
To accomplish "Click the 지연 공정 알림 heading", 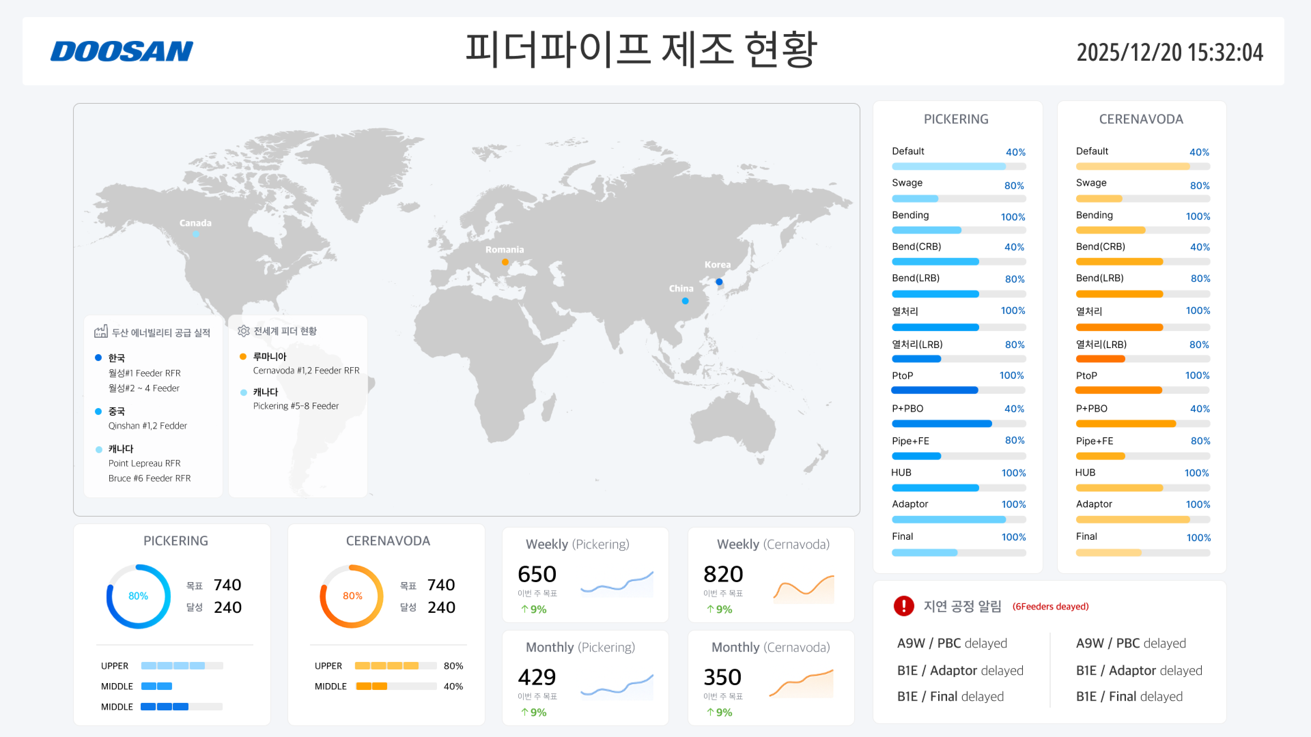I will [962, 606].
